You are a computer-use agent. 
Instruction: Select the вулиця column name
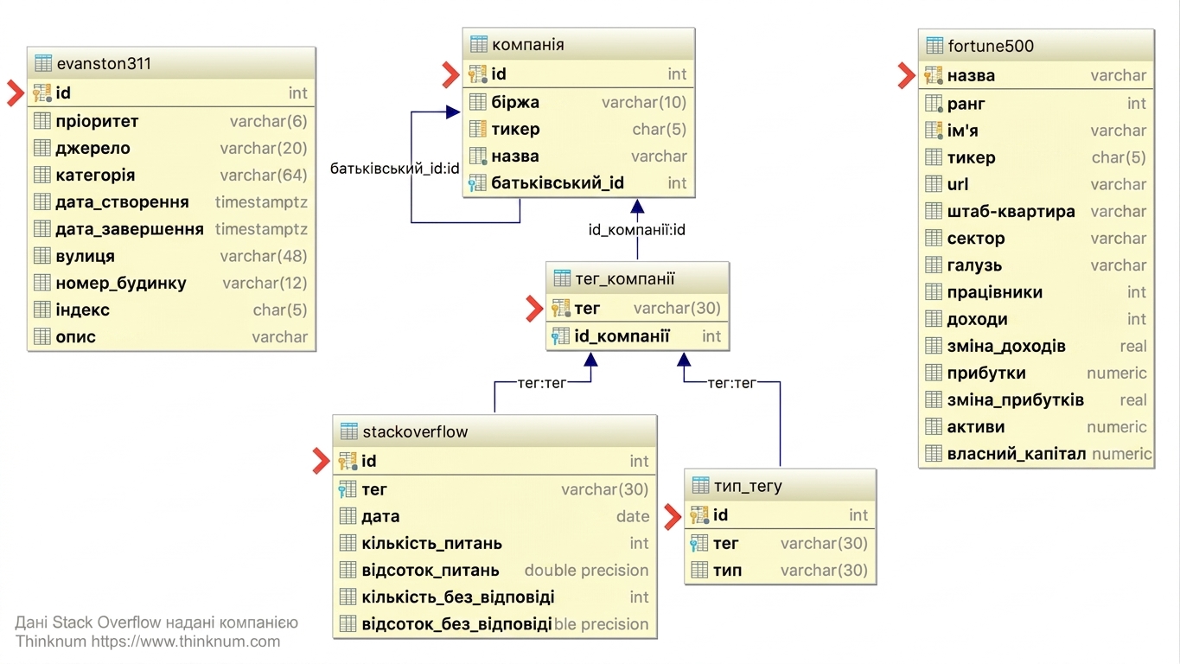coord(86,256)
